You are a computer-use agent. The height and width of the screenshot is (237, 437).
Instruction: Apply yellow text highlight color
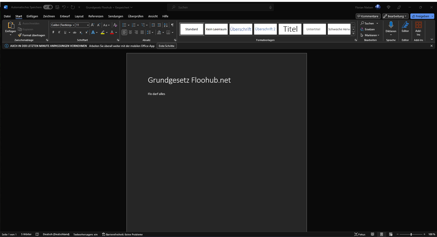click(x=103, y=32)
